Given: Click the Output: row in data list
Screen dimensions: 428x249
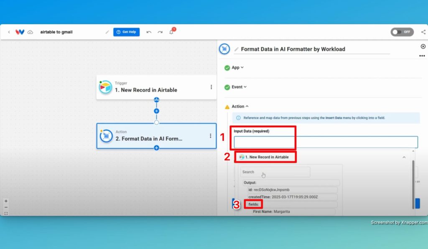Looking at the screenshot, I should tap(291, 183).
